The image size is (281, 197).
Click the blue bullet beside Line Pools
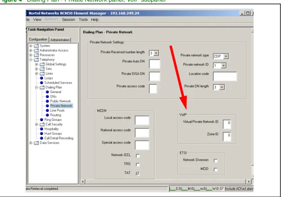point(47,111)
